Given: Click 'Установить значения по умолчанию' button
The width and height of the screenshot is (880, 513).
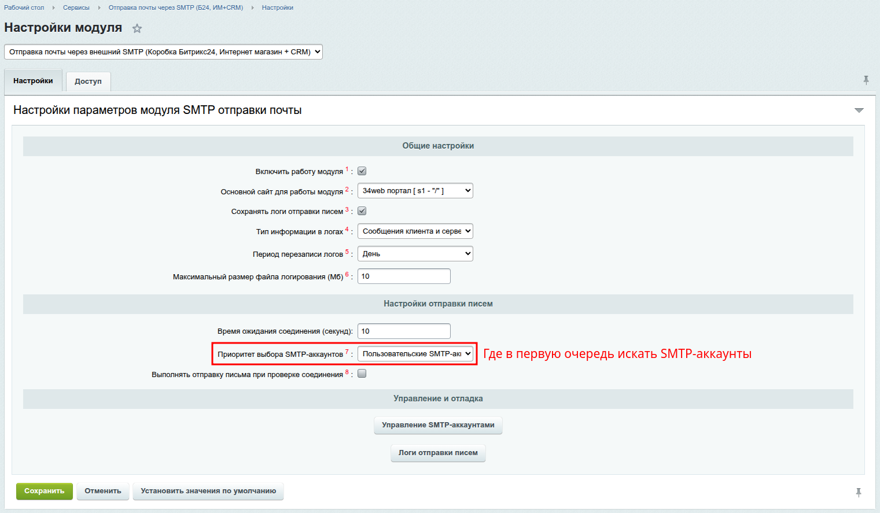Looking at the screenshot, I should click(x=208, y=491).
